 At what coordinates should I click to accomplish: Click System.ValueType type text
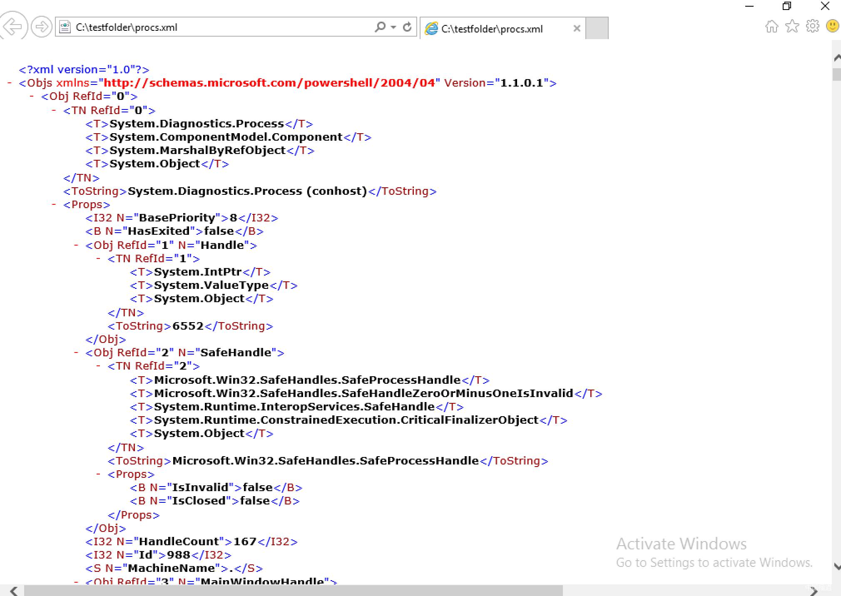tap(211, 285)
